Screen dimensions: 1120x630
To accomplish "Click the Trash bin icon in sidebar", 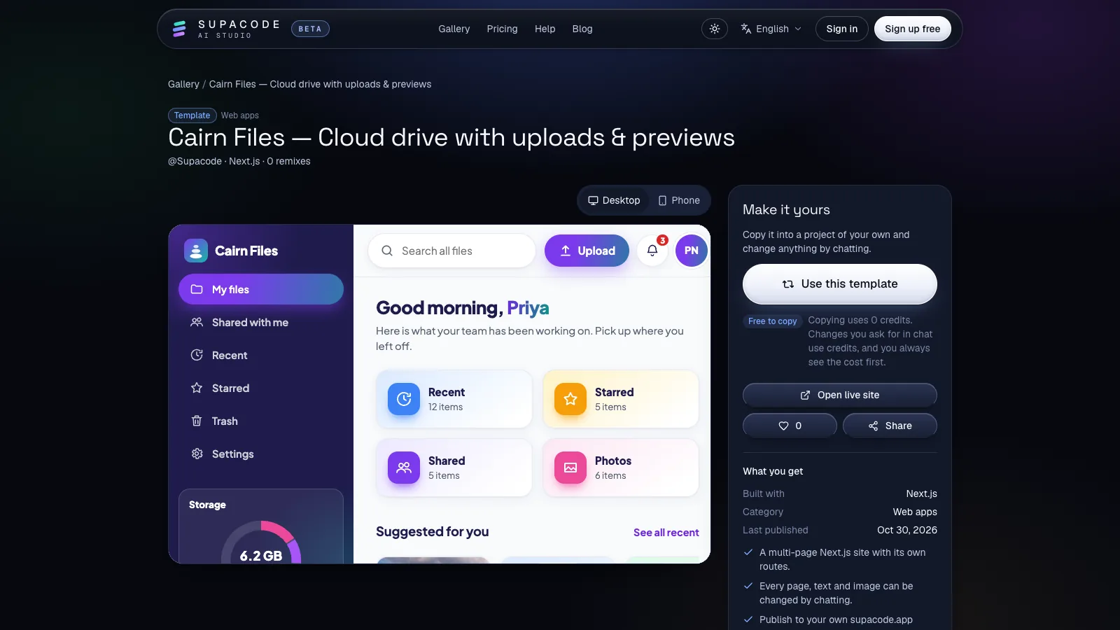I will coord(197,421).
